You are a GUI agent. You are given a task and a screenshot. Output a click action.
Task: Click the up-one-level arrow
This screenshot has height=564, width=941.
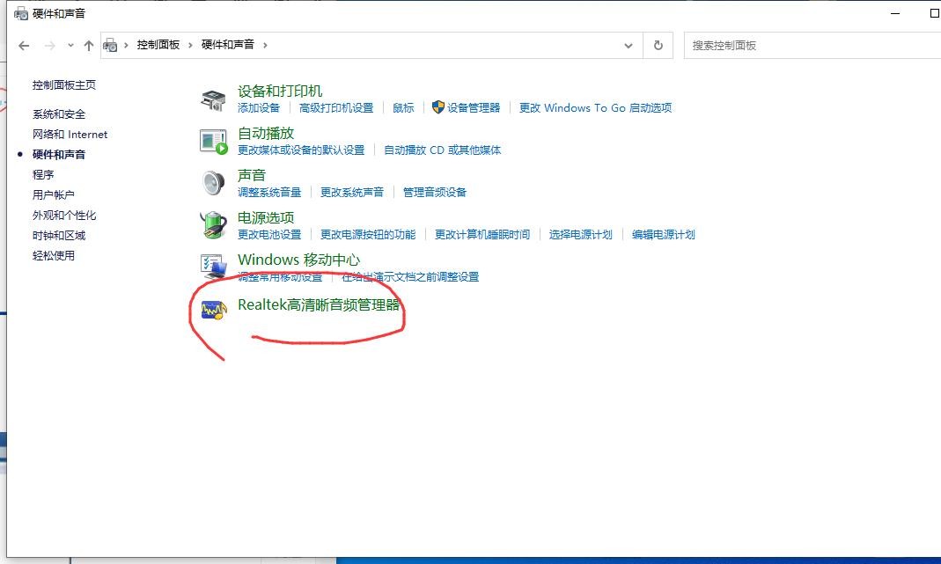click(x=88, y=44)
